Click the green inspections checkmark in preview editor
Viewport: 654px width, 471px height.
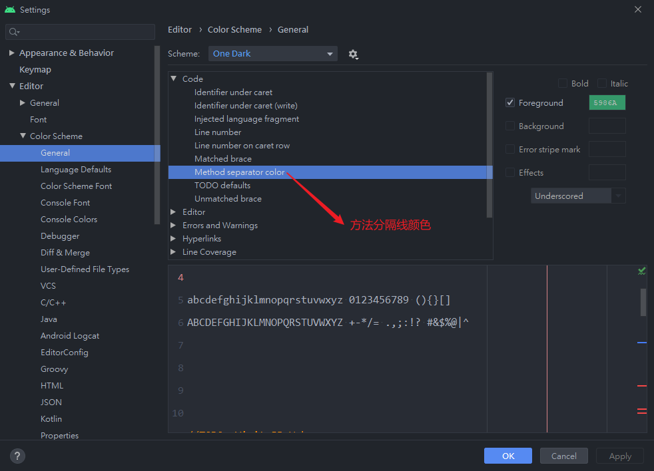click(x=641, y=271)
